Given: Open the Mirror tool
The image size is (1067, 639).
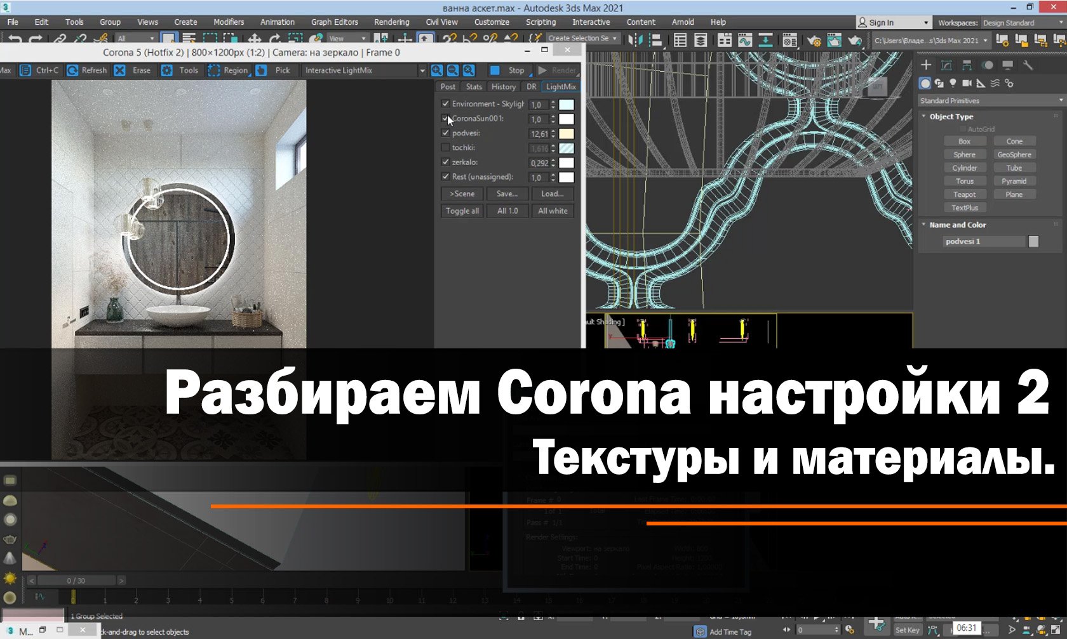Looking at the screenshot, I should tap(635, 40).
